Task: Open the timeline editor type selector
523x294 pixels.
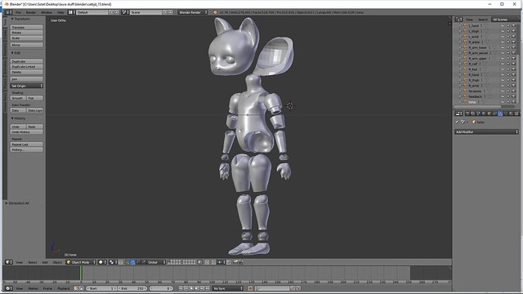Action: point(9,288)
